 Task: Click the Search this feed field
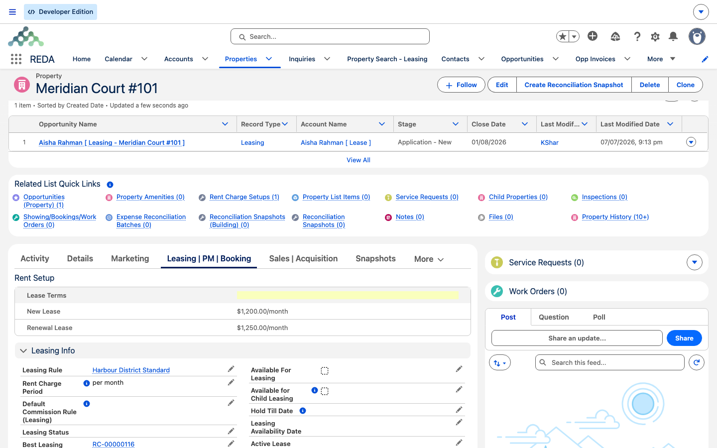(610, 362)
